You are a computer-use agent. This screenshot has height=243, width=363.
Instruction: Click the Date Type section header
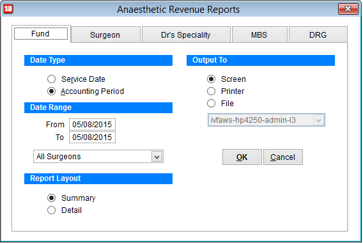98,60
